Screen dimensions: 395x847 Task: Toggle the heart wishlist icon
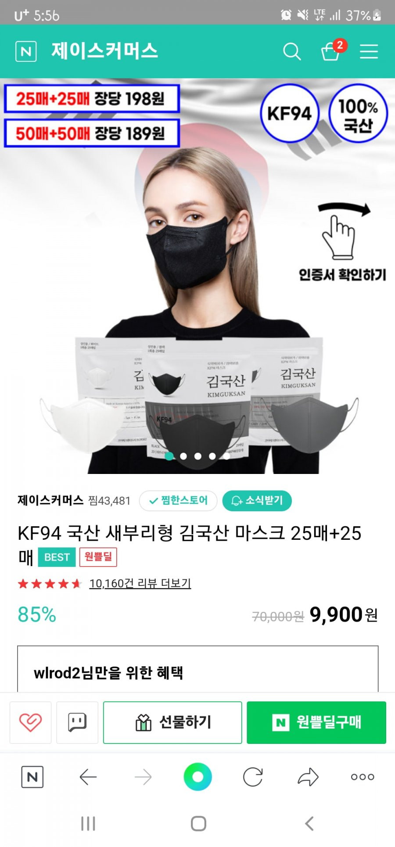[x=30, y=722]
